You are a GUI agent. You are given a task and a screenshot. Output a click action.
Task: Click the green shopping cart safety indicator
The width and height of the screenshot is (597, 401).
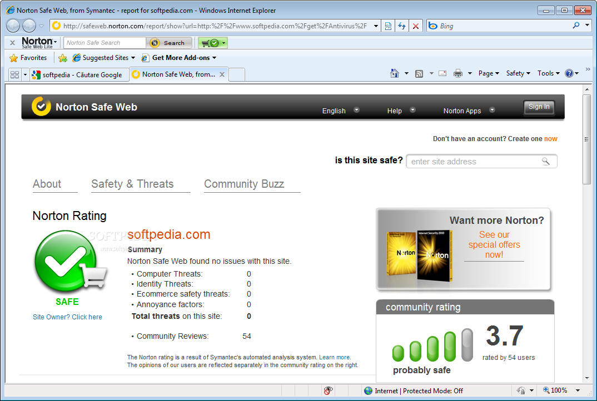[212, 43]
